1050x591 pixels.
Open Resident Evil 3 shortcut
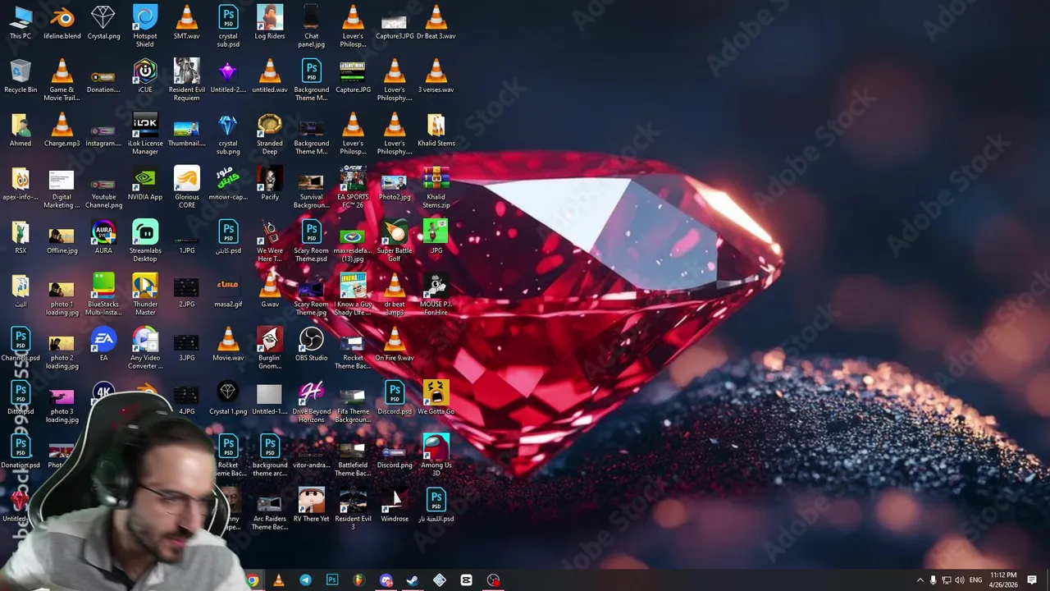coord(353,509)
